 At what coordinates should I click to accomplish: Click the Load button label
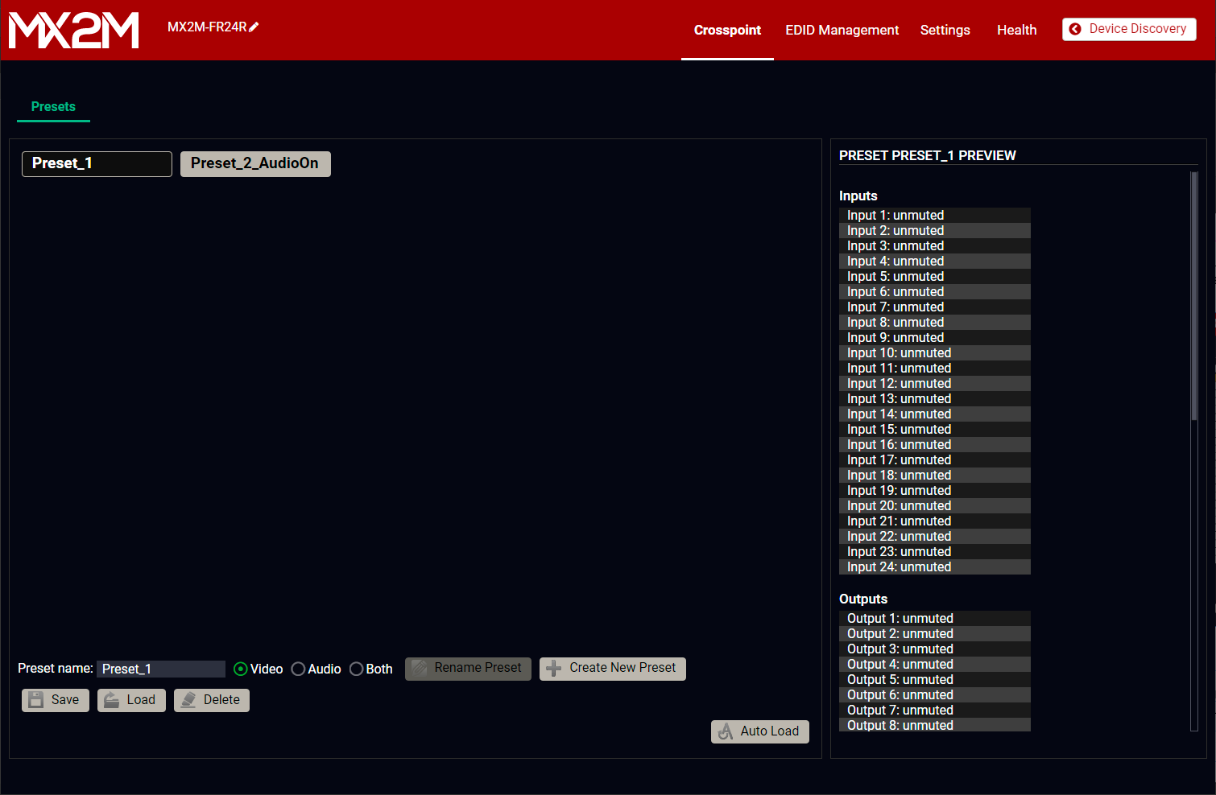(x=141, y=700)
